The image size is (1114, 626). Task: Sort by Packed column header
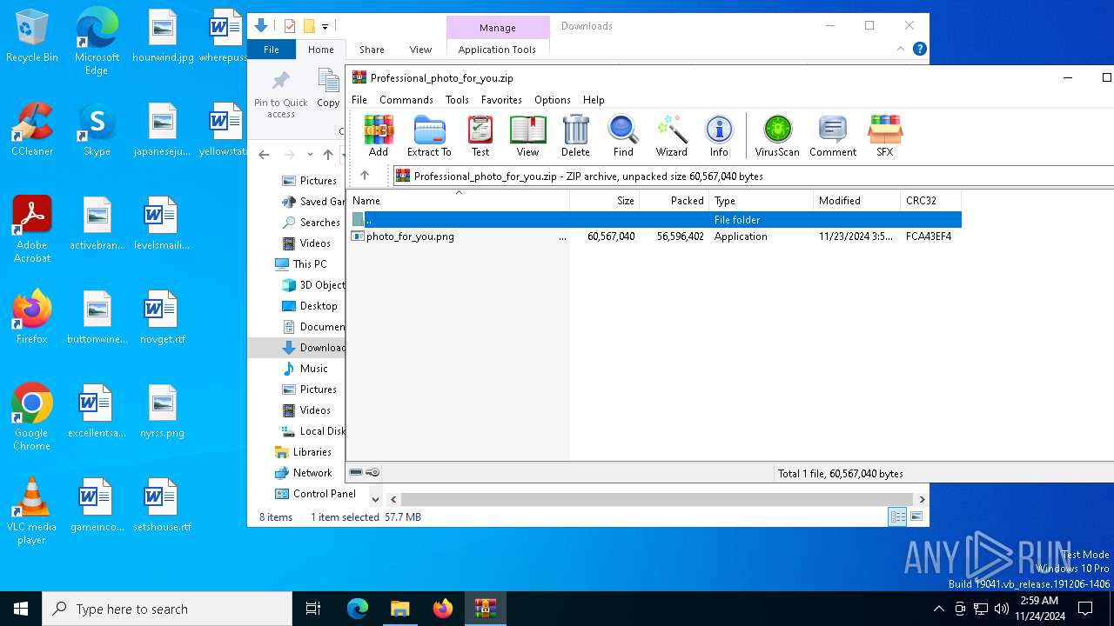tap(674, 200)
